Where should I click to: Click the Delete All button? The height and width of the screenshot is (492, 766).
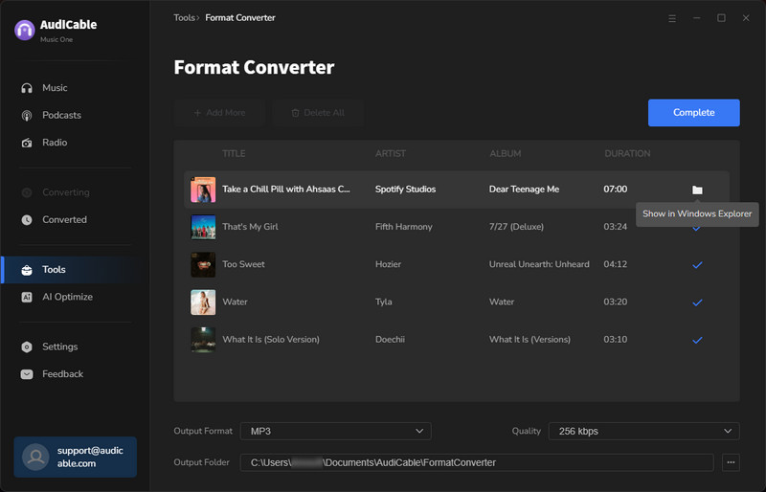coord(318,113)
